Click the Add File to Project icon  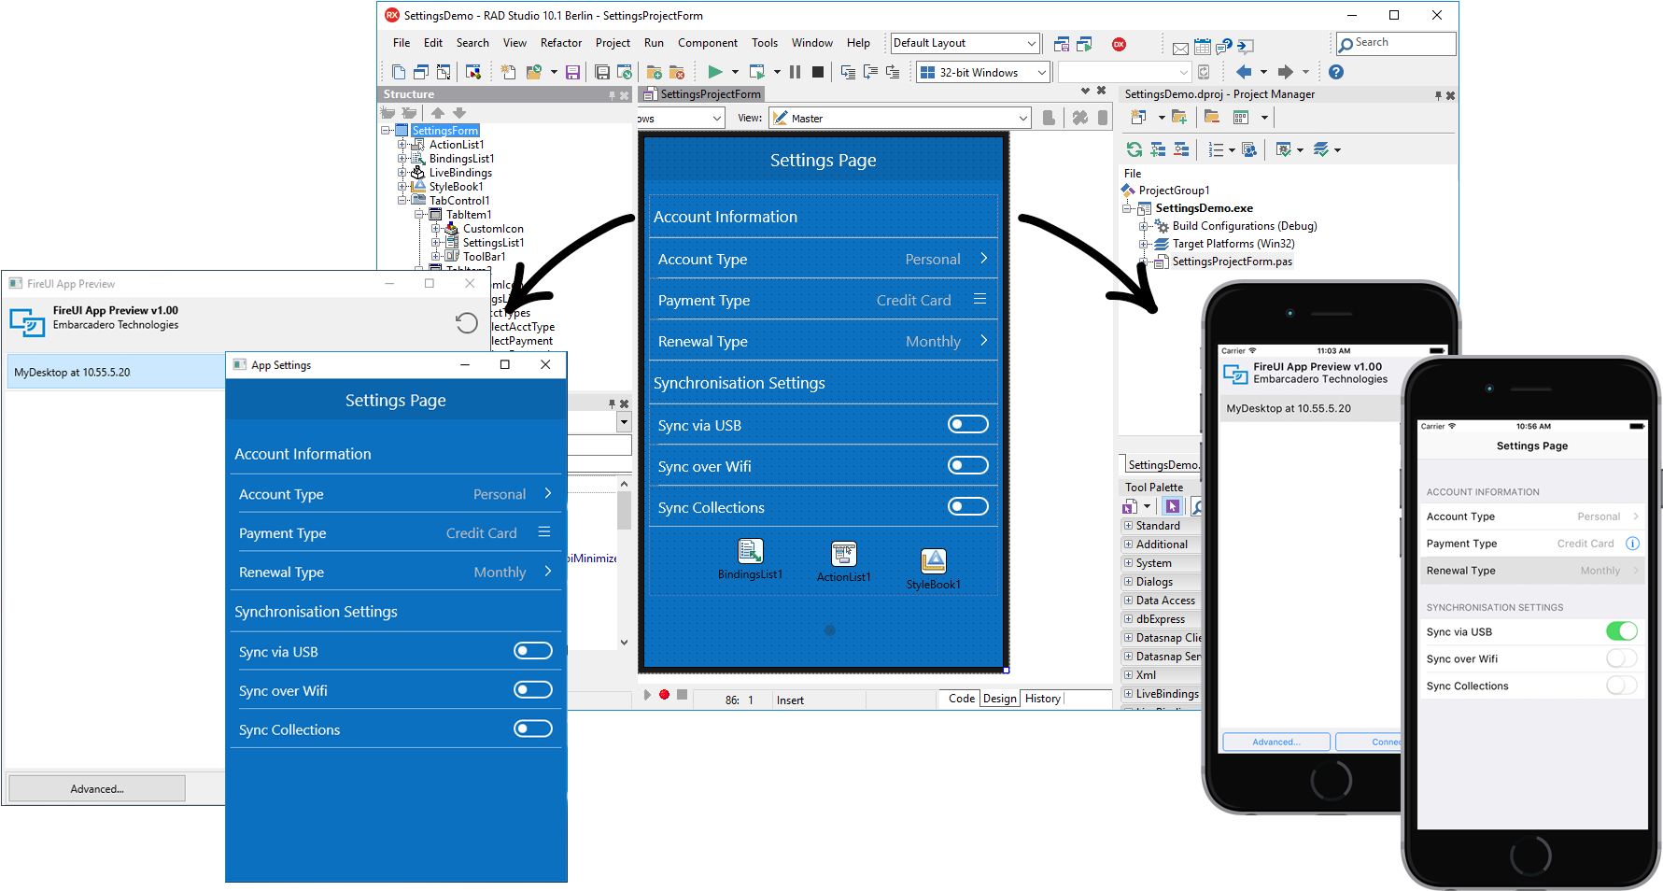tap(654, 72)
